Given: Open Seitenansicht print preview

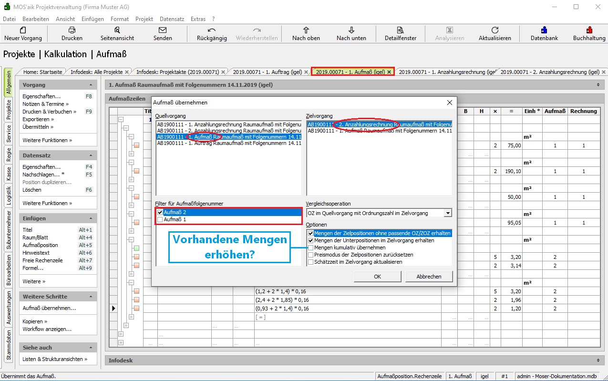Looking at the screenshot, I should [117, 30].
